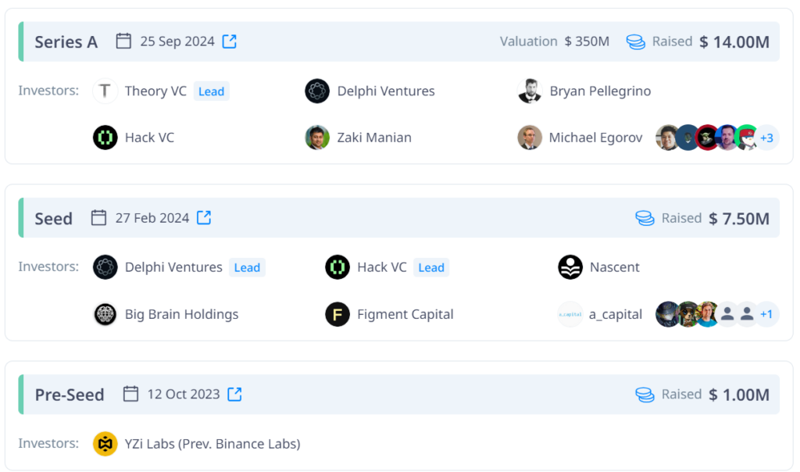Open Theory VC investor link

coord(155,91)
